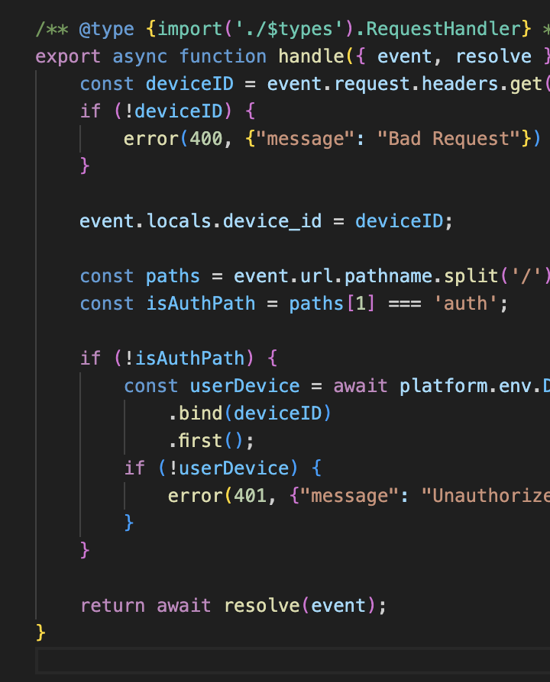Click 'RequestHandler' in the JSDoc comment

[443, 29]
